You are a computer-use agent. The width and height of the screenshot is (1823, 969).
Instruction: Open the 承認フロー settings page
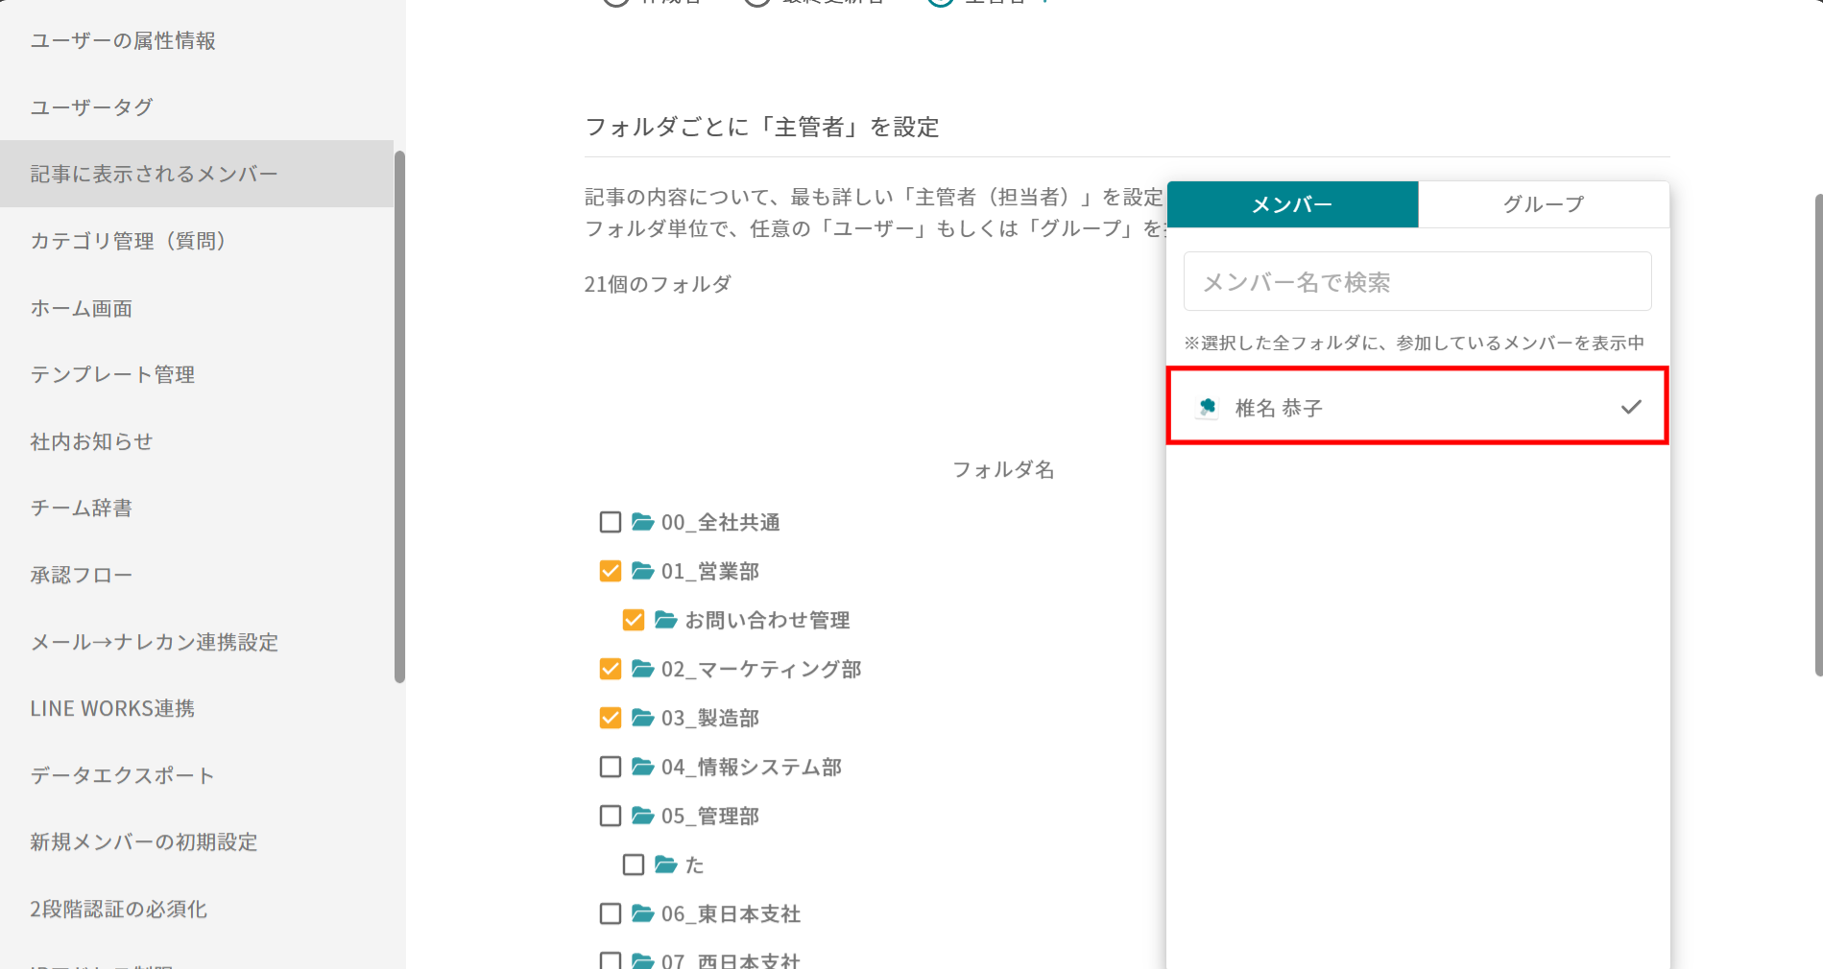tap(82, 576)
